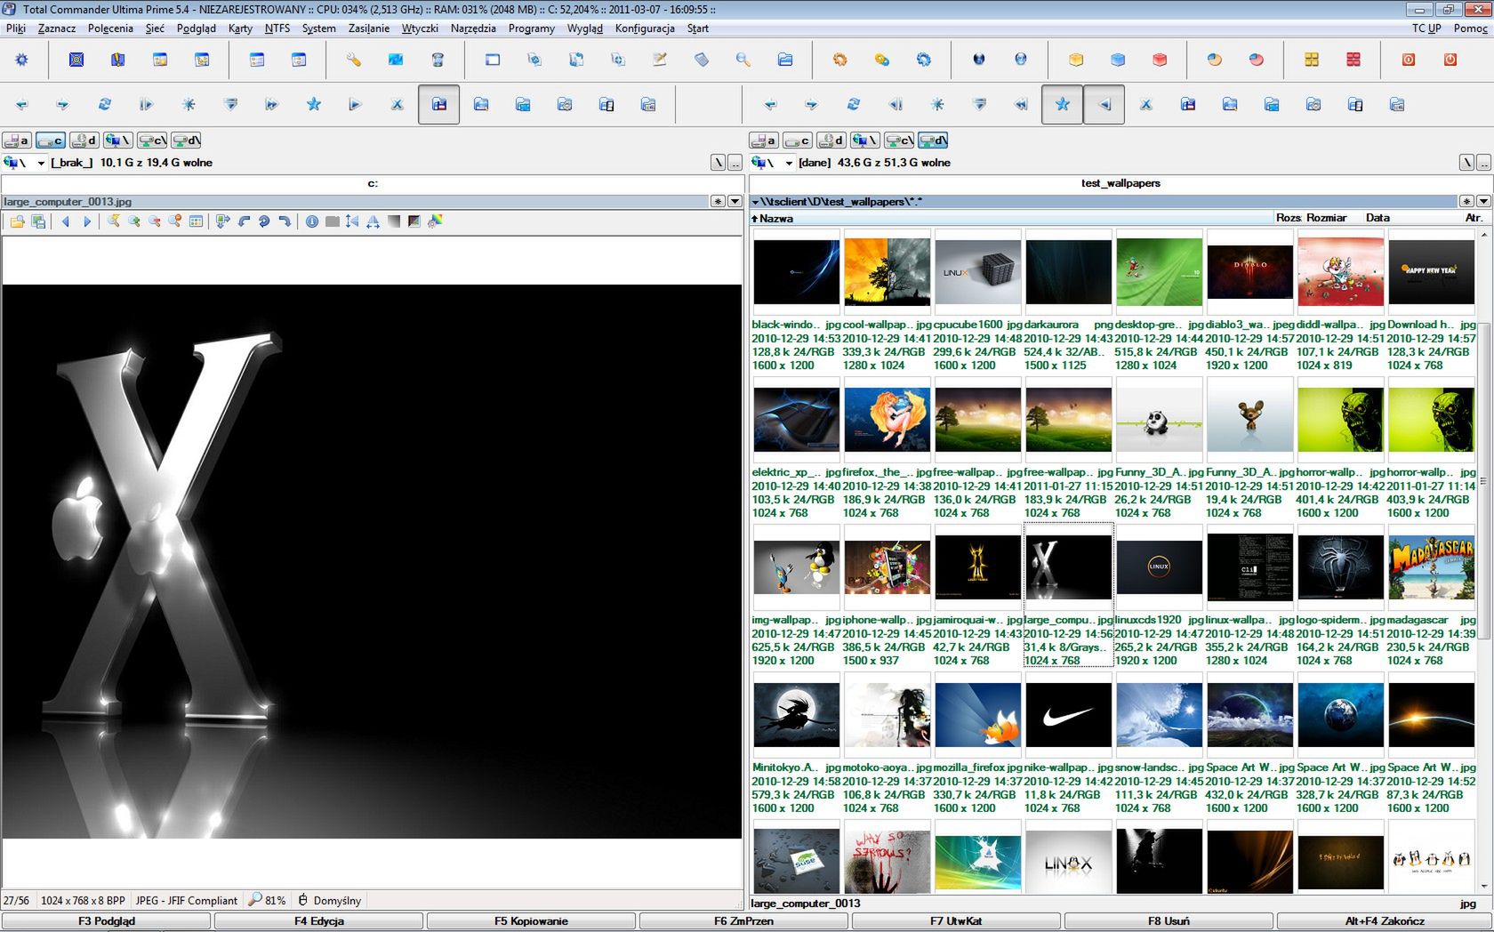The width and height of the screenshot is (1494, 932).
Task: Click the wrench settings icon in toolbar
Action: point(354,60)
